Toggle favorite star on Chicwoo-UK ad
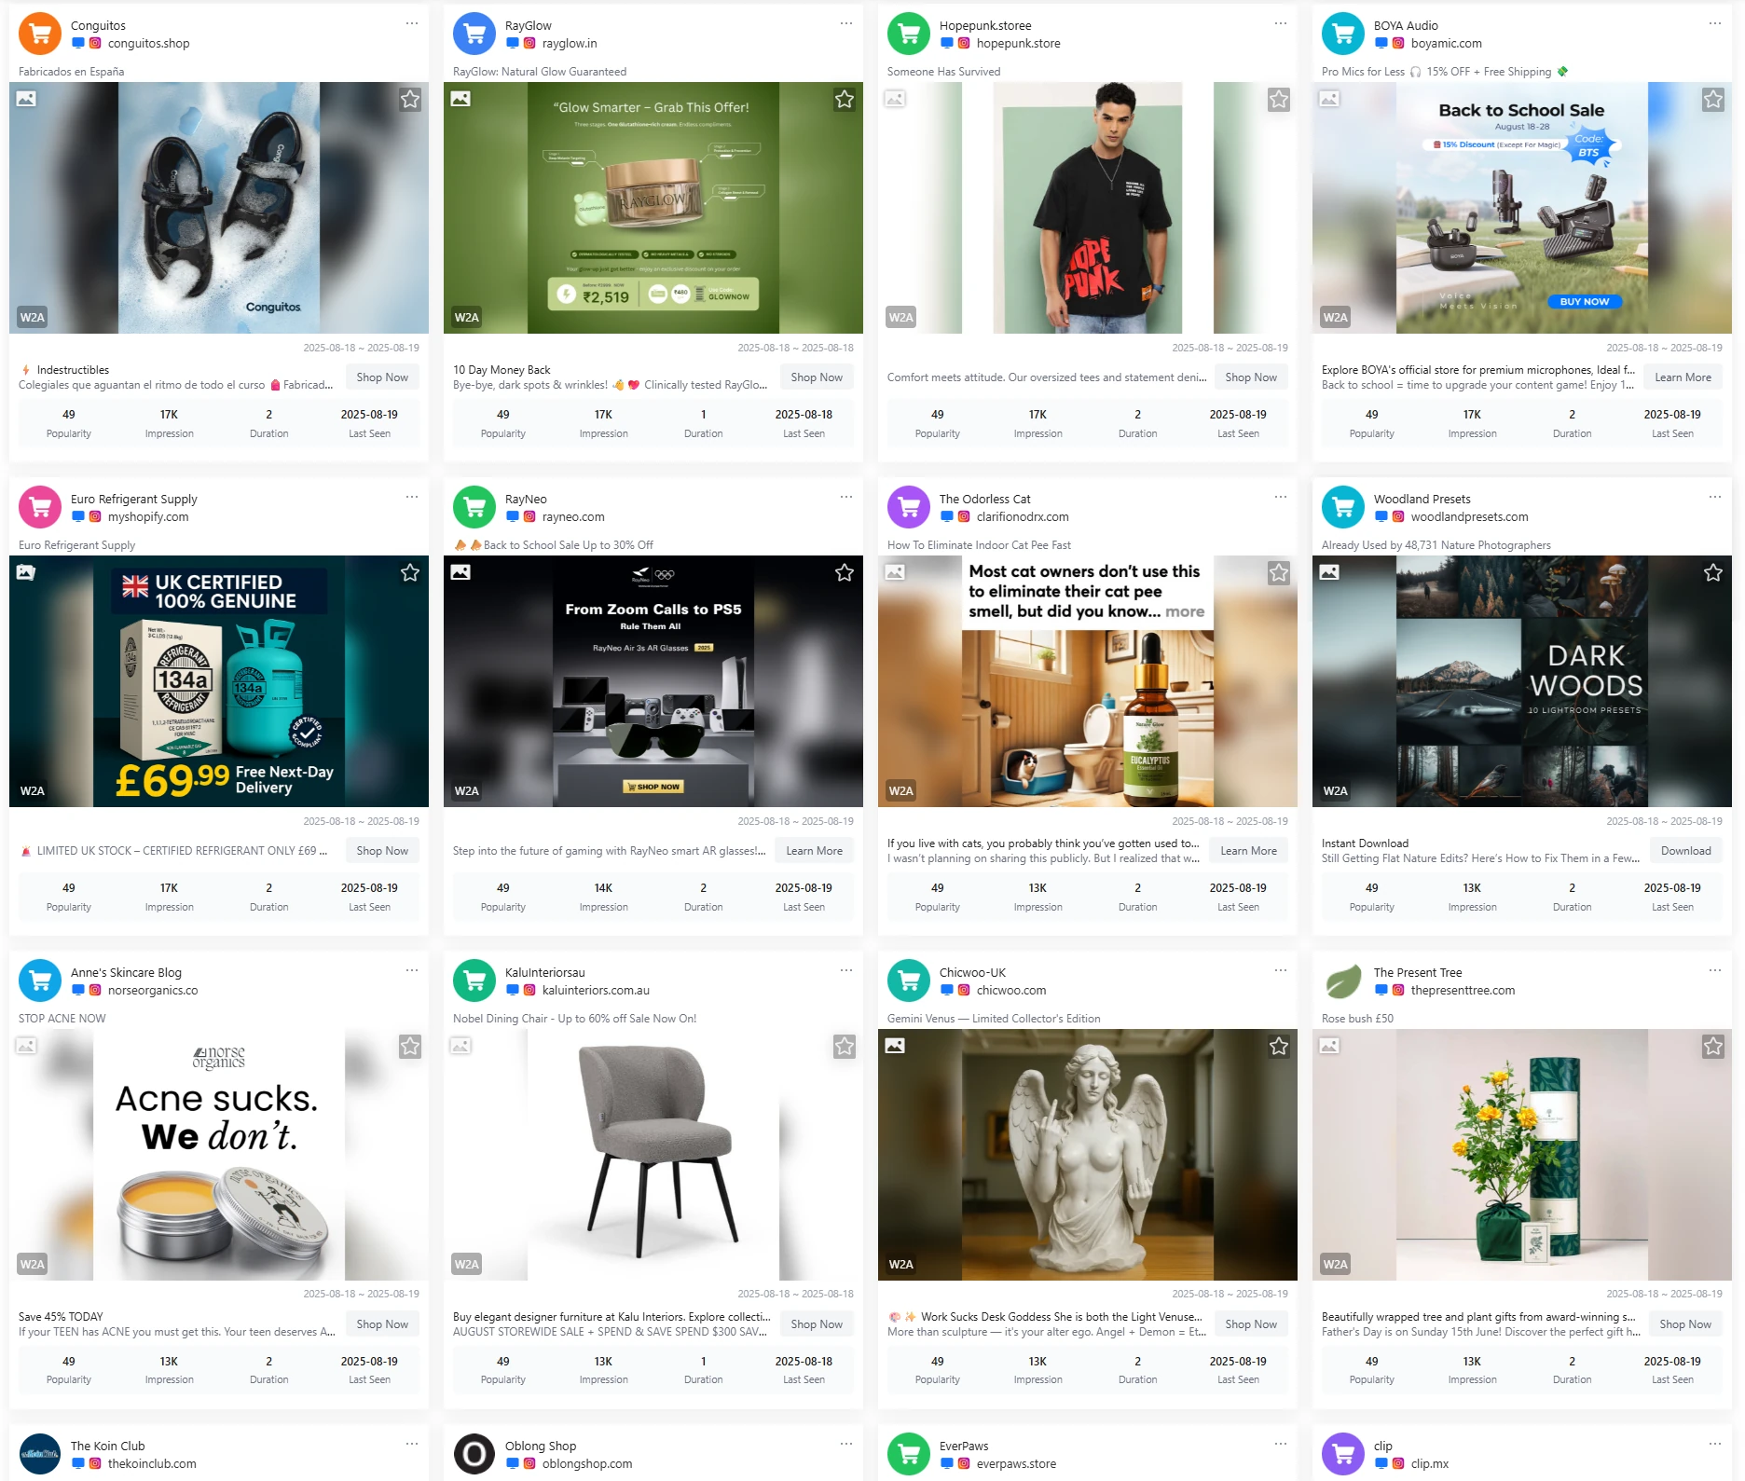Screen dimensions: 1745x1481 pyautogui.click(x=1278, y=1047)
